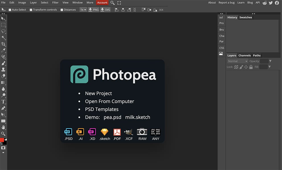Select the Eyedropper tool
The image size is (282, 170).
(3, 51)
